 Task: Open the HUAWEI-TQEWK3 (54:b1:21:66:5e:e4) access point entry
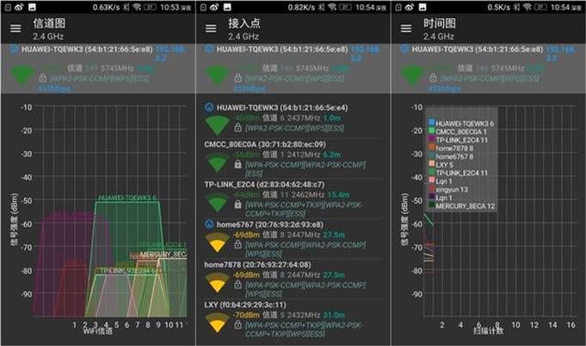coord(293,119)
